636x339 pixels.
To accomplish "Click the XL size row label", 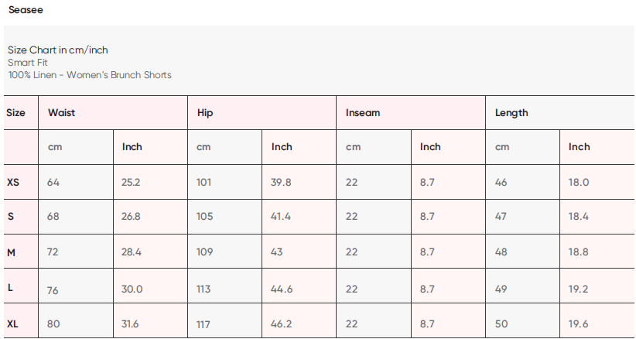I will coord(13,324).
